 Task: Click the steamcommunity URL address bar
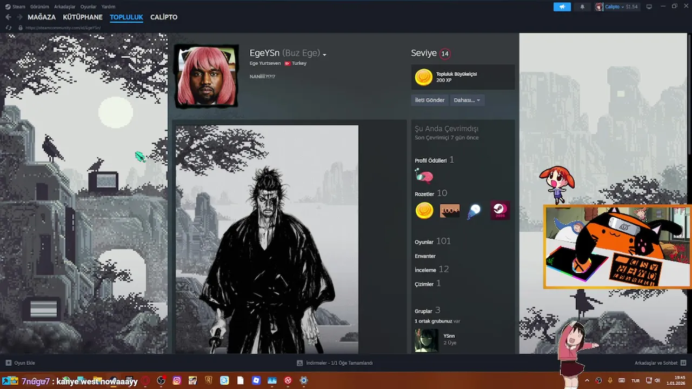(63, 28)
